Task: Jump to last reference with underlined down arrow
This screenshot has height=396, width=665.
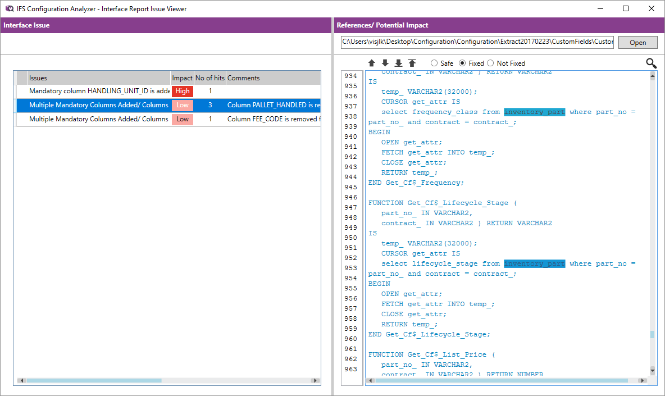Action: [x=399, y=63]
